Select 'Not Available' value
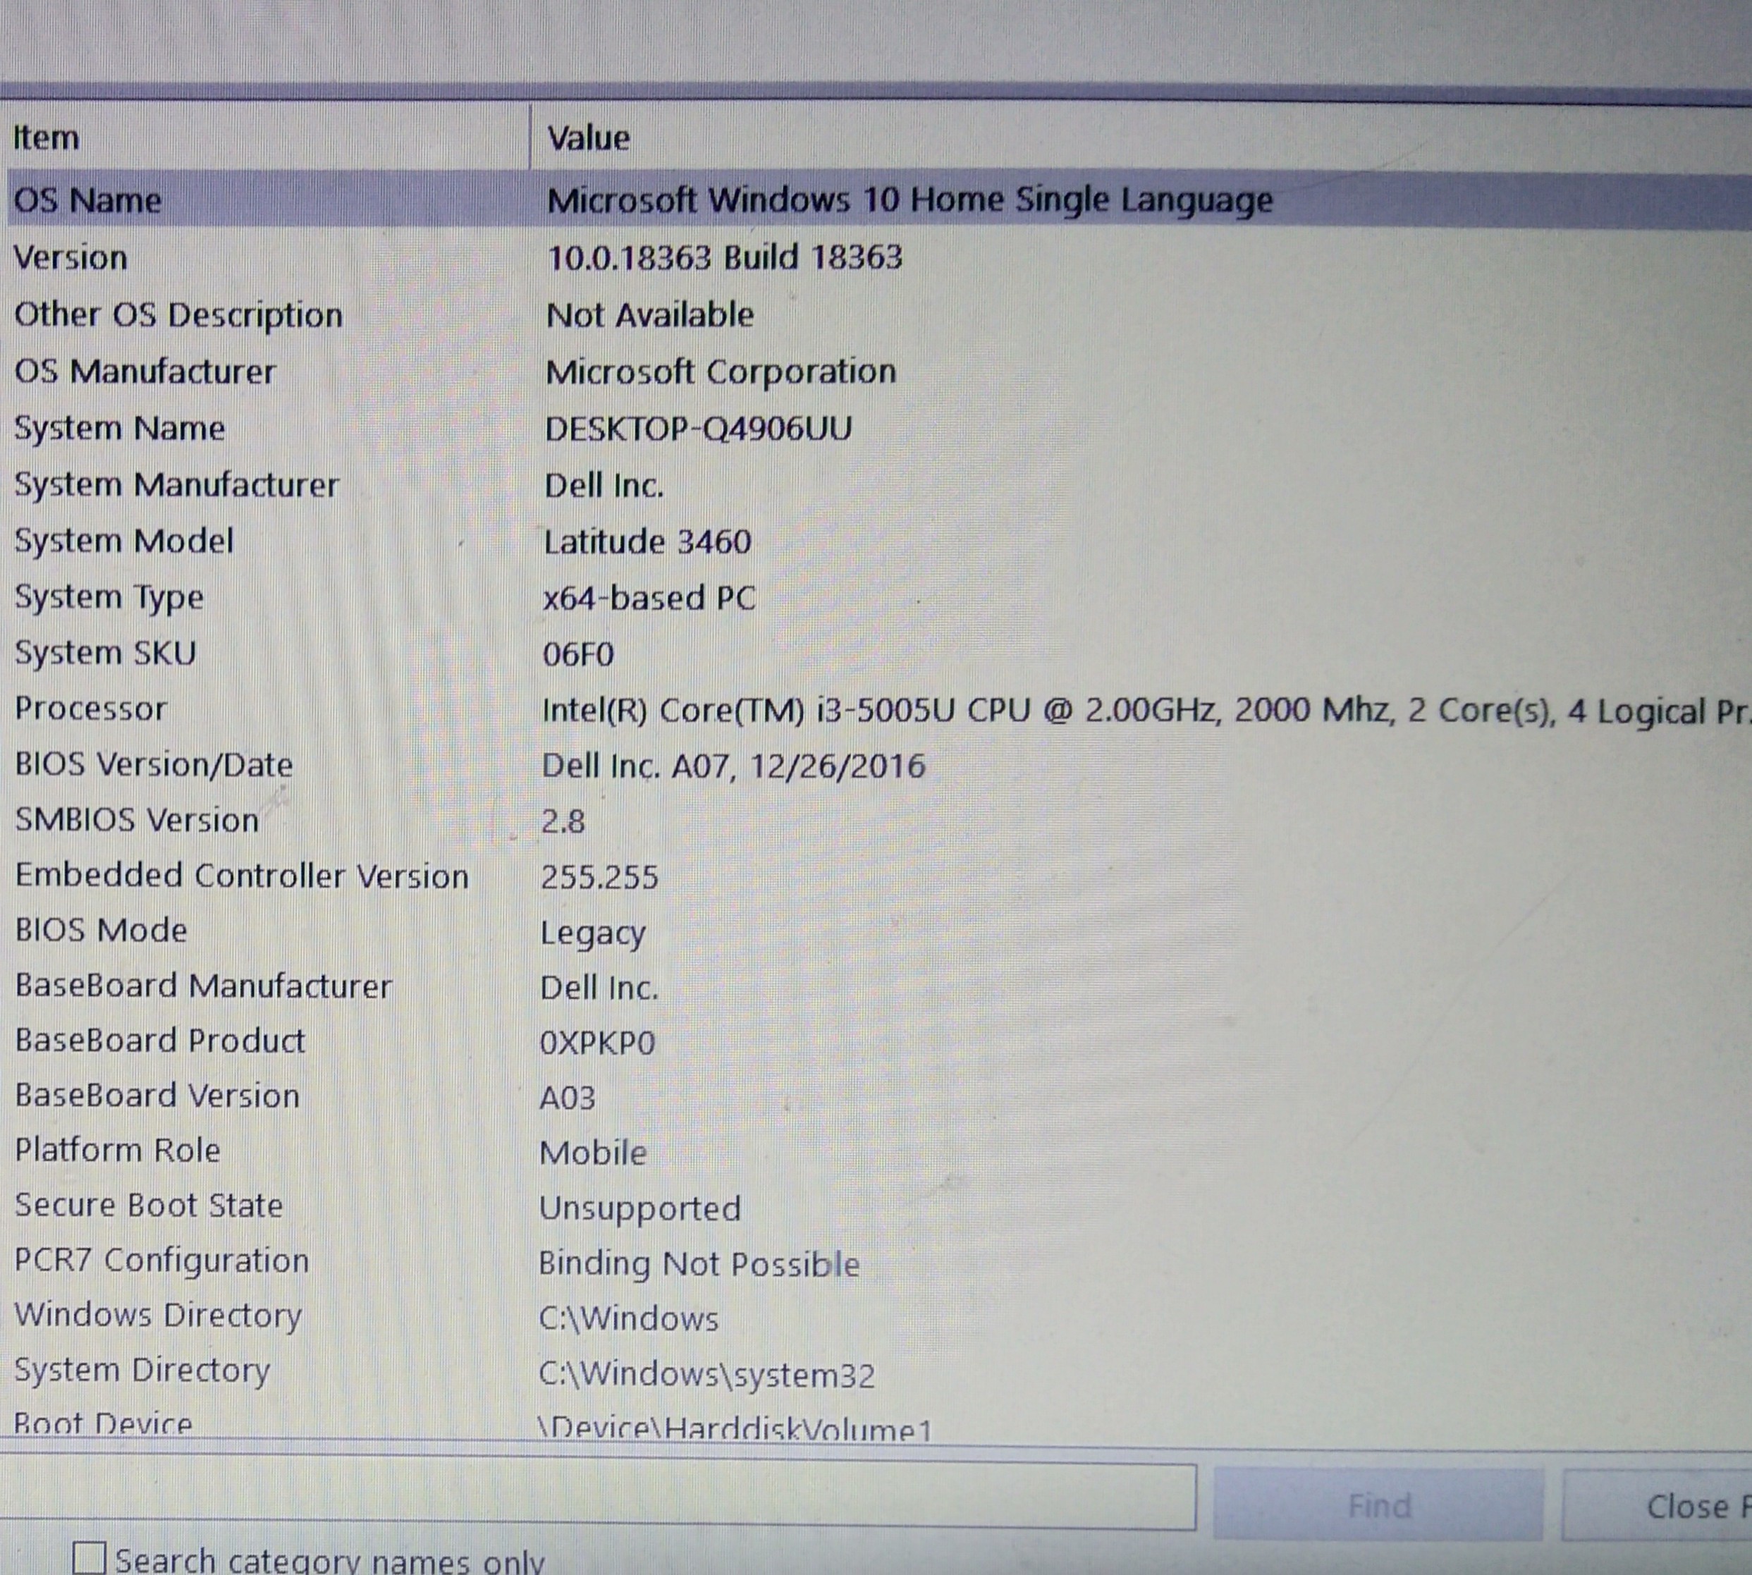1752x1575 pixels. tap(650, 315)
